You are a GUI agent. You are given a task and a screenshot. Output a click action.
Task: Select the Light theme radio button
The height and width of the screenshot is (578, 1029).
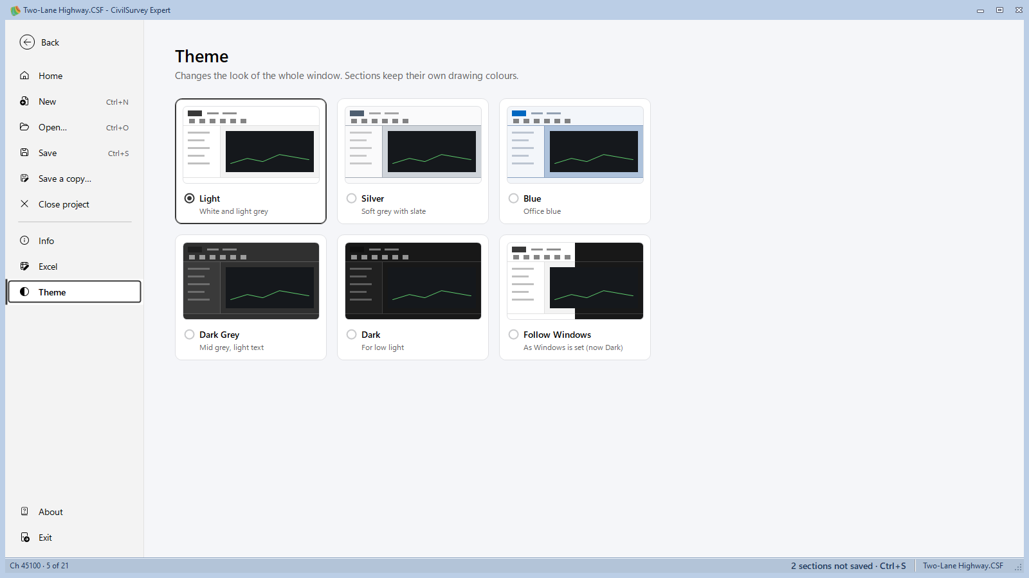[190, 198]
